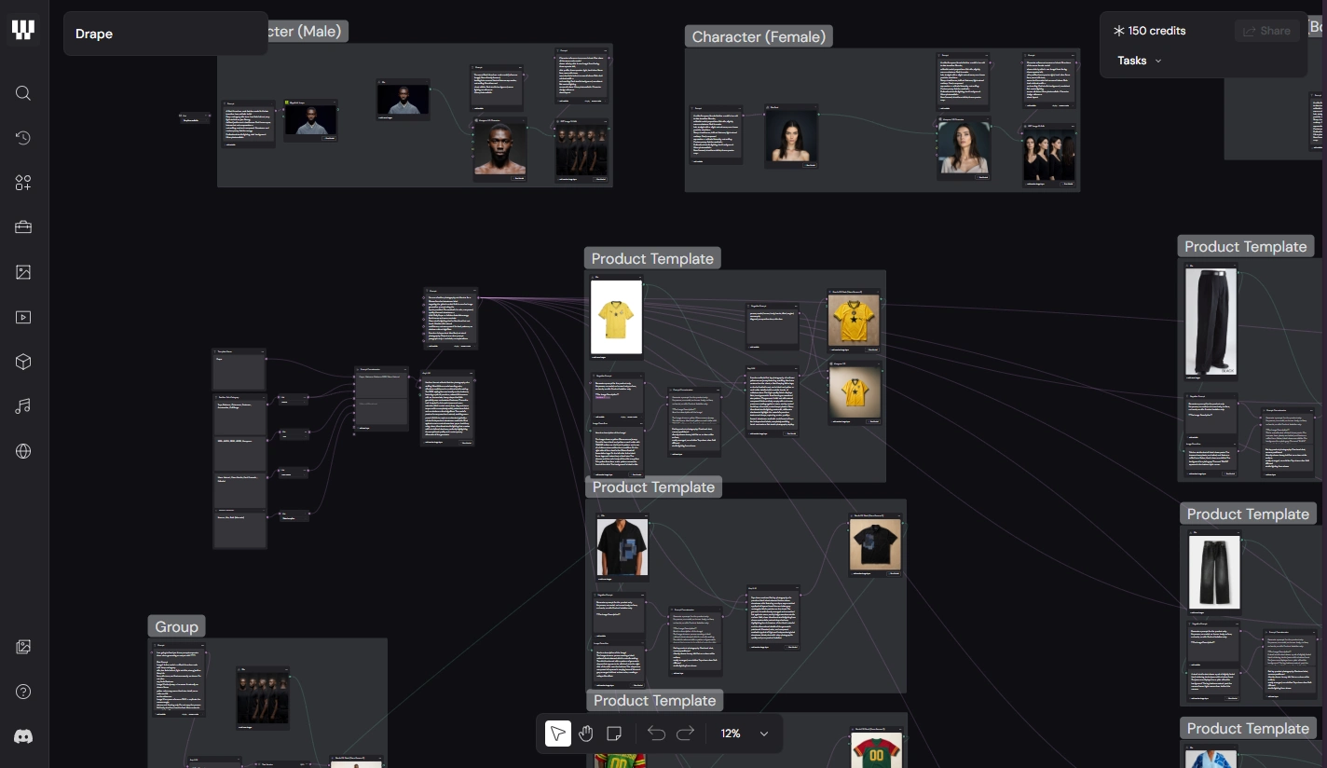Click the female in white top image

(x=964, y=149)
